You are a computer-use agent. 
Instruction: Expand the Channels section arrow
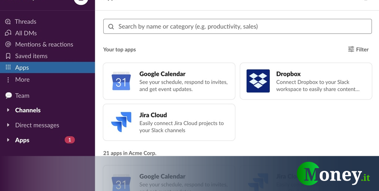coord(8,110)
